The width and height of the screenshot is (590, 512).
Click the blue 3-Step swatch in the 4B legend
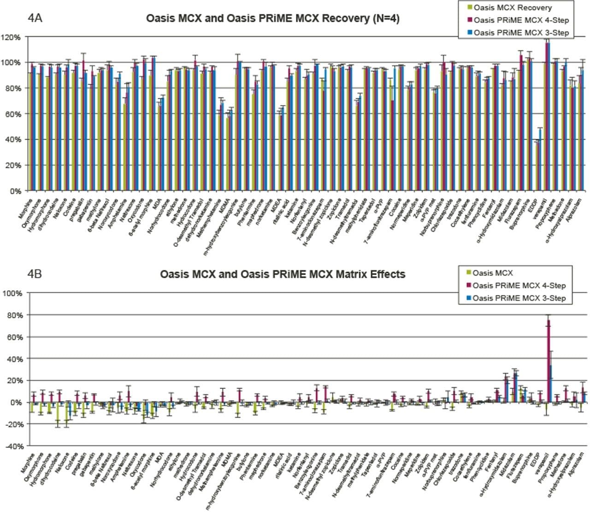(468, 298)
